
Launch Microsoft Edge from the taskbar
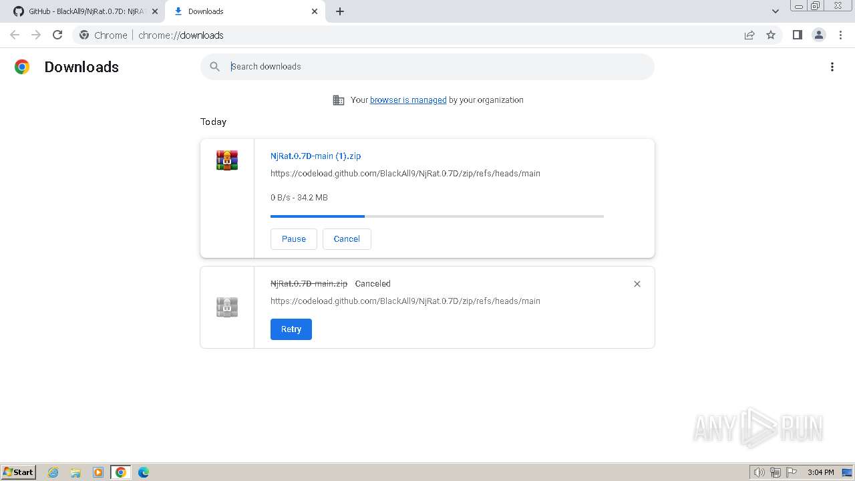[x=144, y=472]
